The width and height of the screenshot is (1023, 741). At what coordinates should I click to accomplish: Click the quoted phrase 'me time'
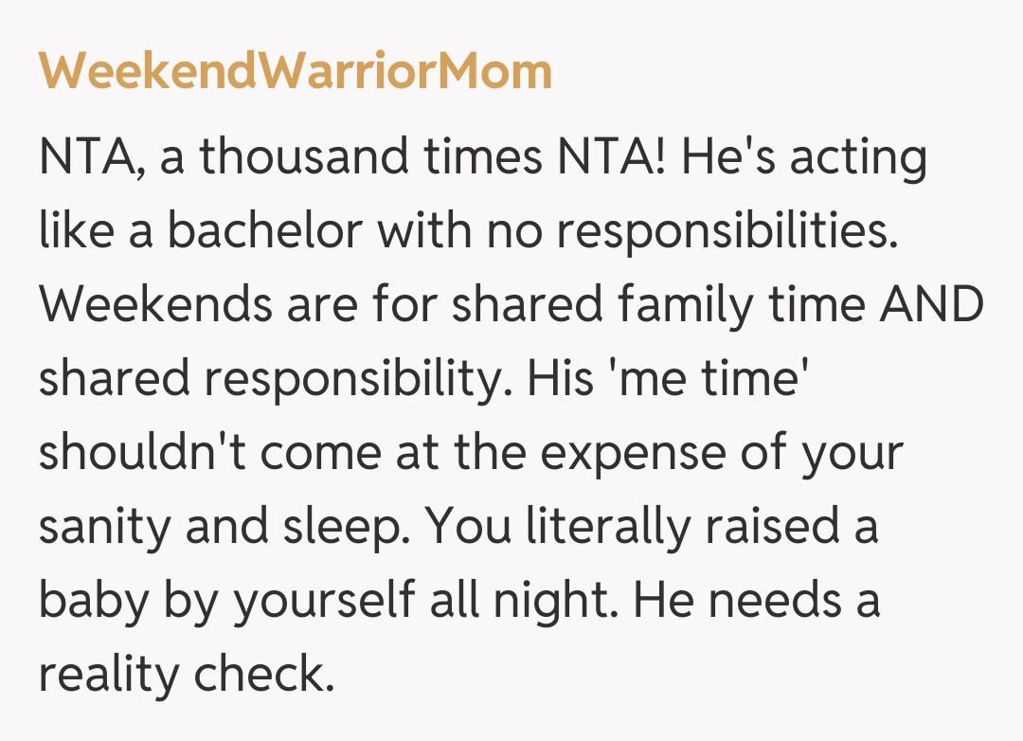[x=709, y=380]
